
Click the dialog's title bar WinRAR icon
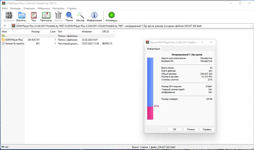[x=147, y=42]
